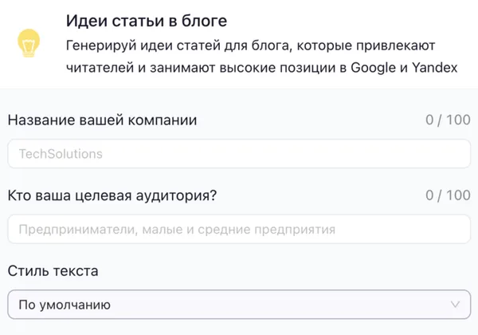Open the "Стиль текста" dropdown

coord(239,304)
